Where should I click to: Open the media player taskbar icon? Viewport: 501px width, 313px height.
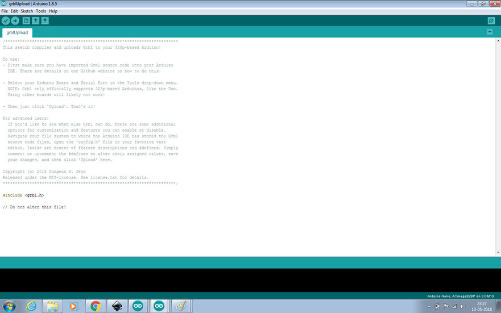coord(73,306)
